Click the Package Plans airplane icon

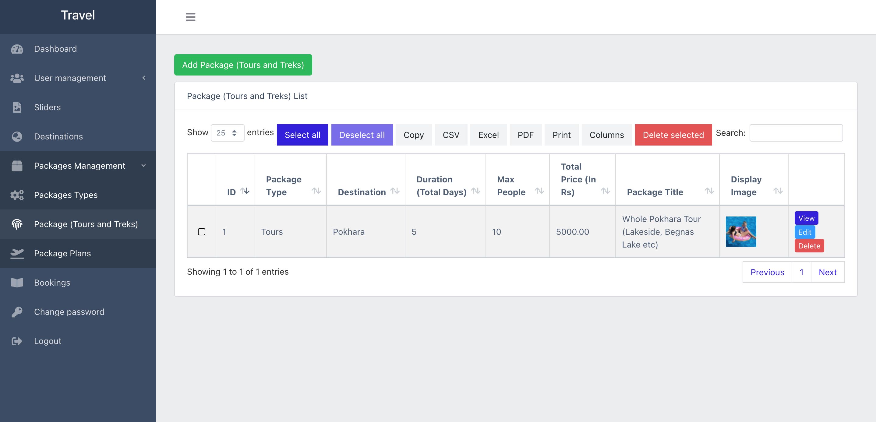pos(17,254)
